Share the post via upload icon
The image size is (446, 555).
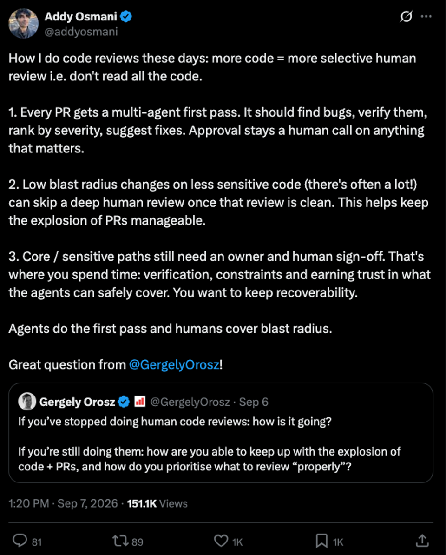coord(422,541)
